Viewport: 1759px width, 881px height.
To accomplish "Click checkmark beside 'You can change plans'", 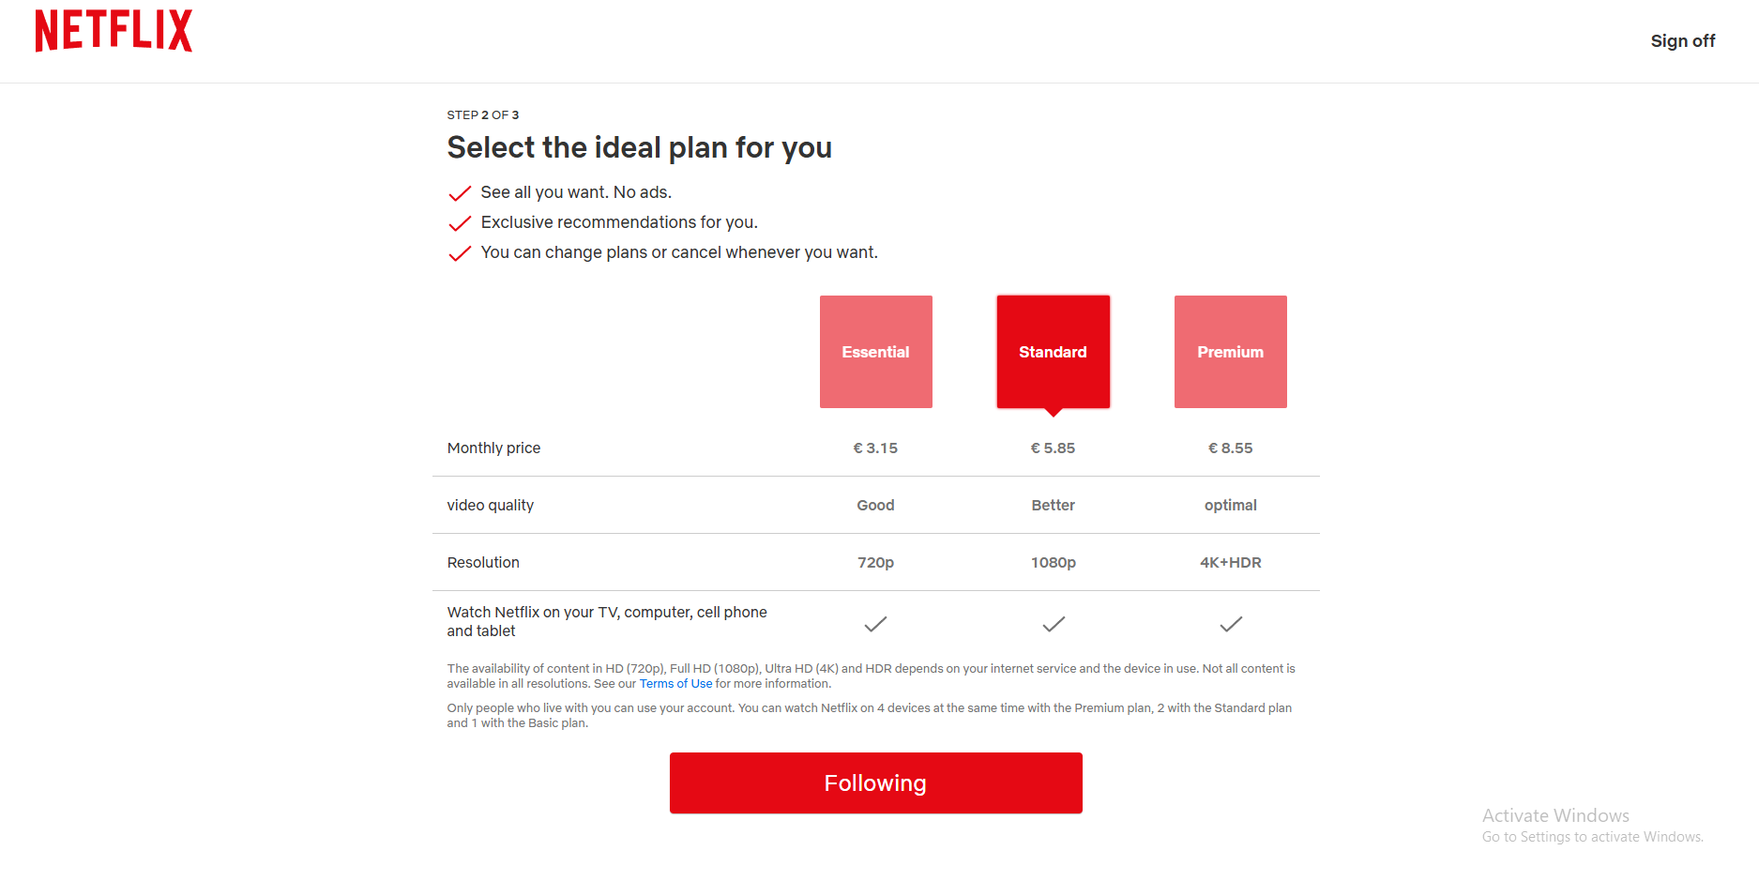I will pyautogui.click(x=460, y=253).
